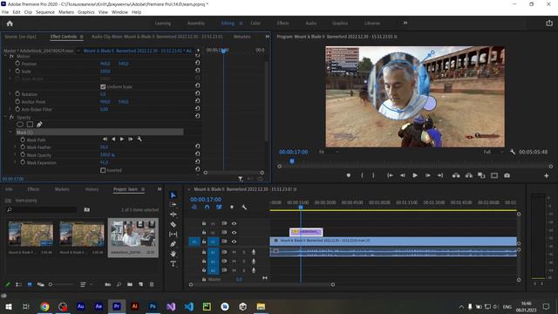Toggle Linked Selection in the timeline
The image size is (558, 314).
[219, 208]
